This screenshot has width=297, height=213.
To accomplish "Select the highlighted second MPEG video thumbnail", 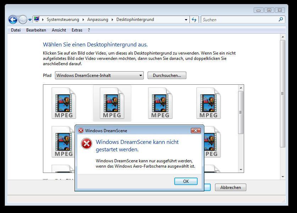I will click(112, 103).
